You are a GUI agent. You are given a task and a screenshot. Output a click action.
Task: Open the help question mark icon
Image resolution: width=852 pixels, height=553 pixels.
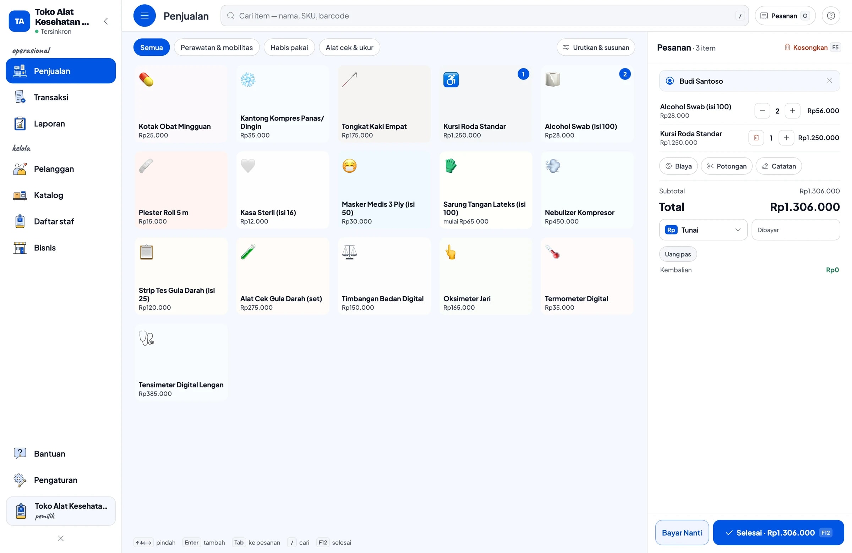click(831, 16)
